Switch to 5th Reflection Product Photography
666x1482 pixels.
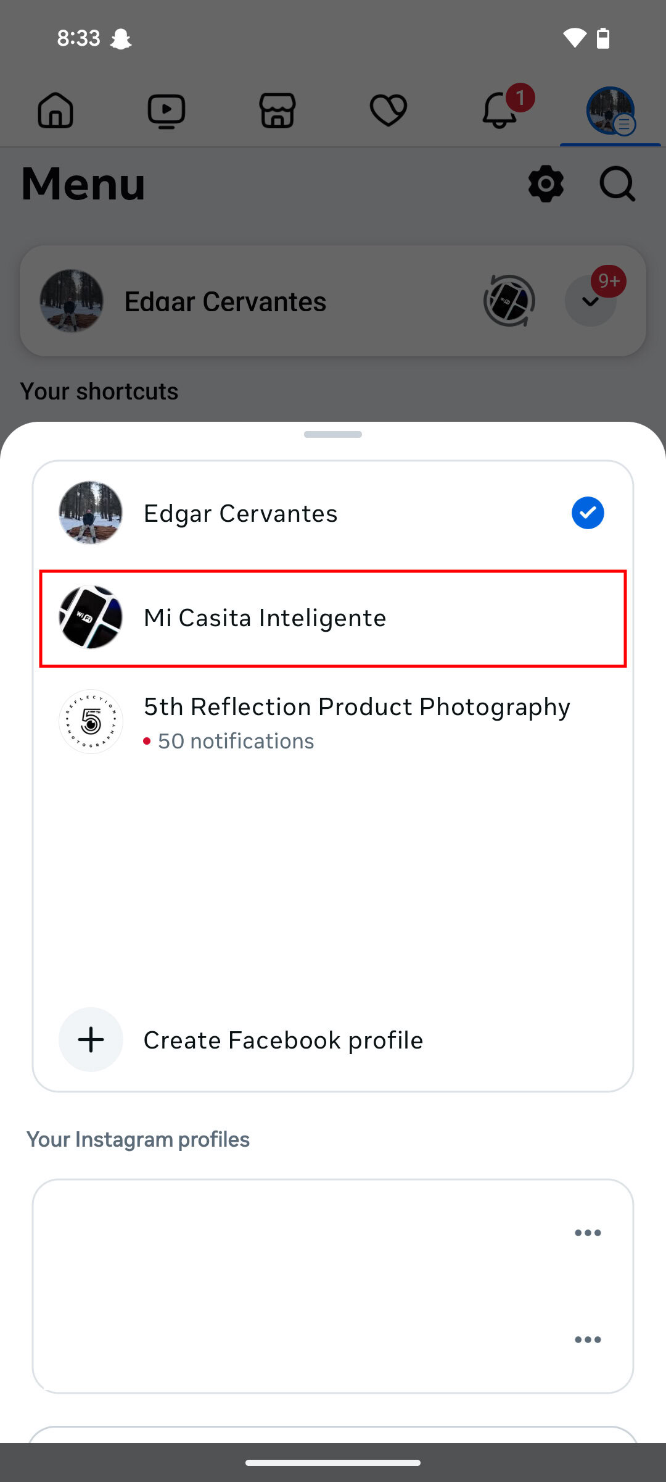point(356,707)
